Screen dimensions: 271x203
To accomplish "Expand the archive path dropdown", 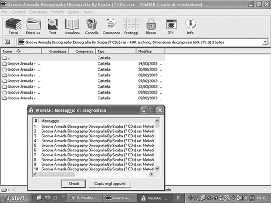I will [265, 42].
